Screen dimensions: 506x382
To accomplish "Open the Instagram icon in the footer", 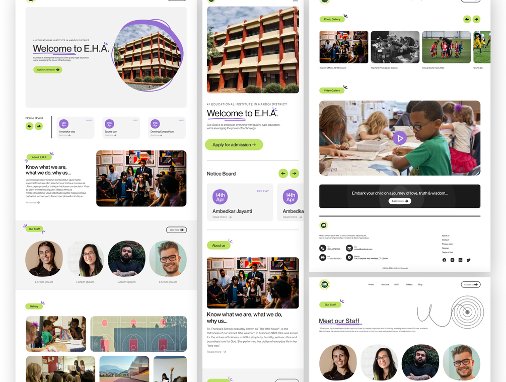I will coord(452,260).
